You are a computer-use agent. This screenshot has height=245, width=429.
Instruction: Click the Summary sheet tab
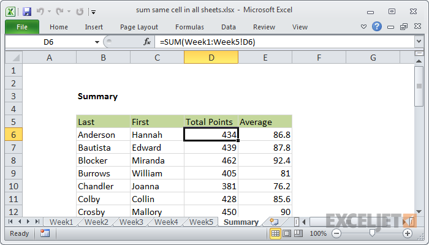coord(241,222)
